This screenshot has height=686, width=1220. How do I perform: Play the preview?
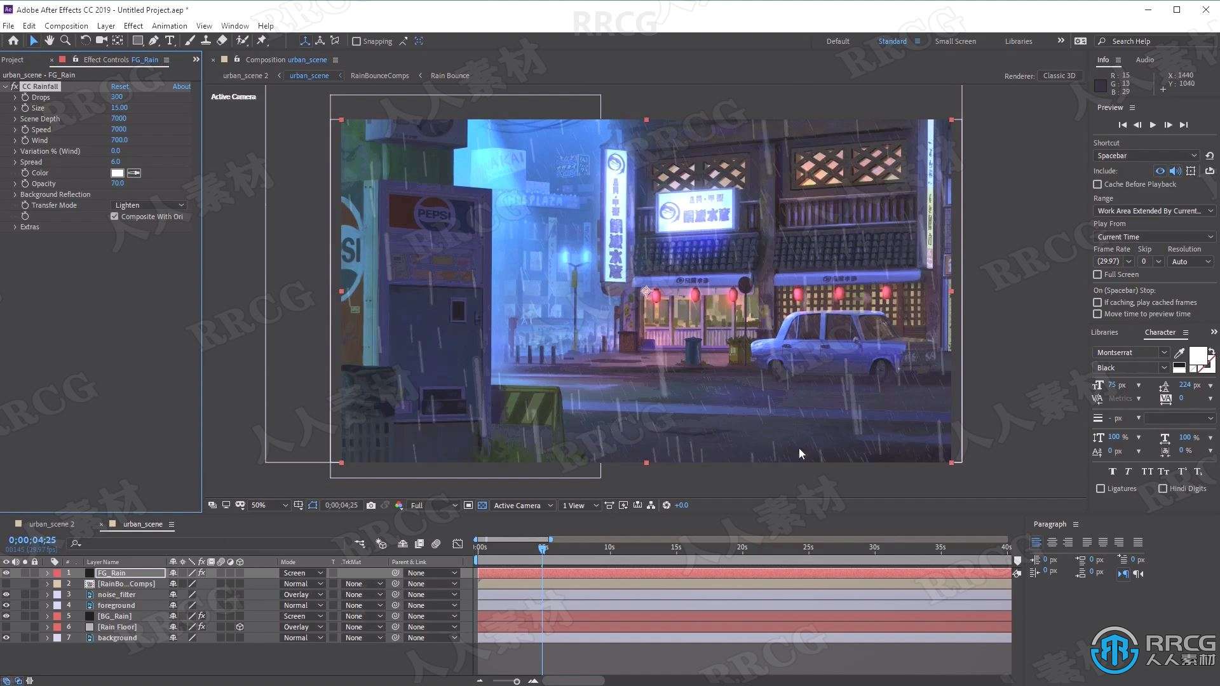(1153, 125)
